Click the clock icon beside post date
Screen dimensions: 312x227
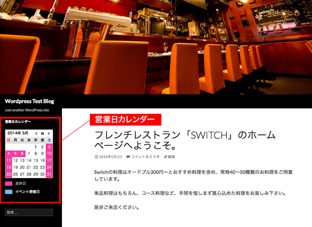click(x=96, y=157)
